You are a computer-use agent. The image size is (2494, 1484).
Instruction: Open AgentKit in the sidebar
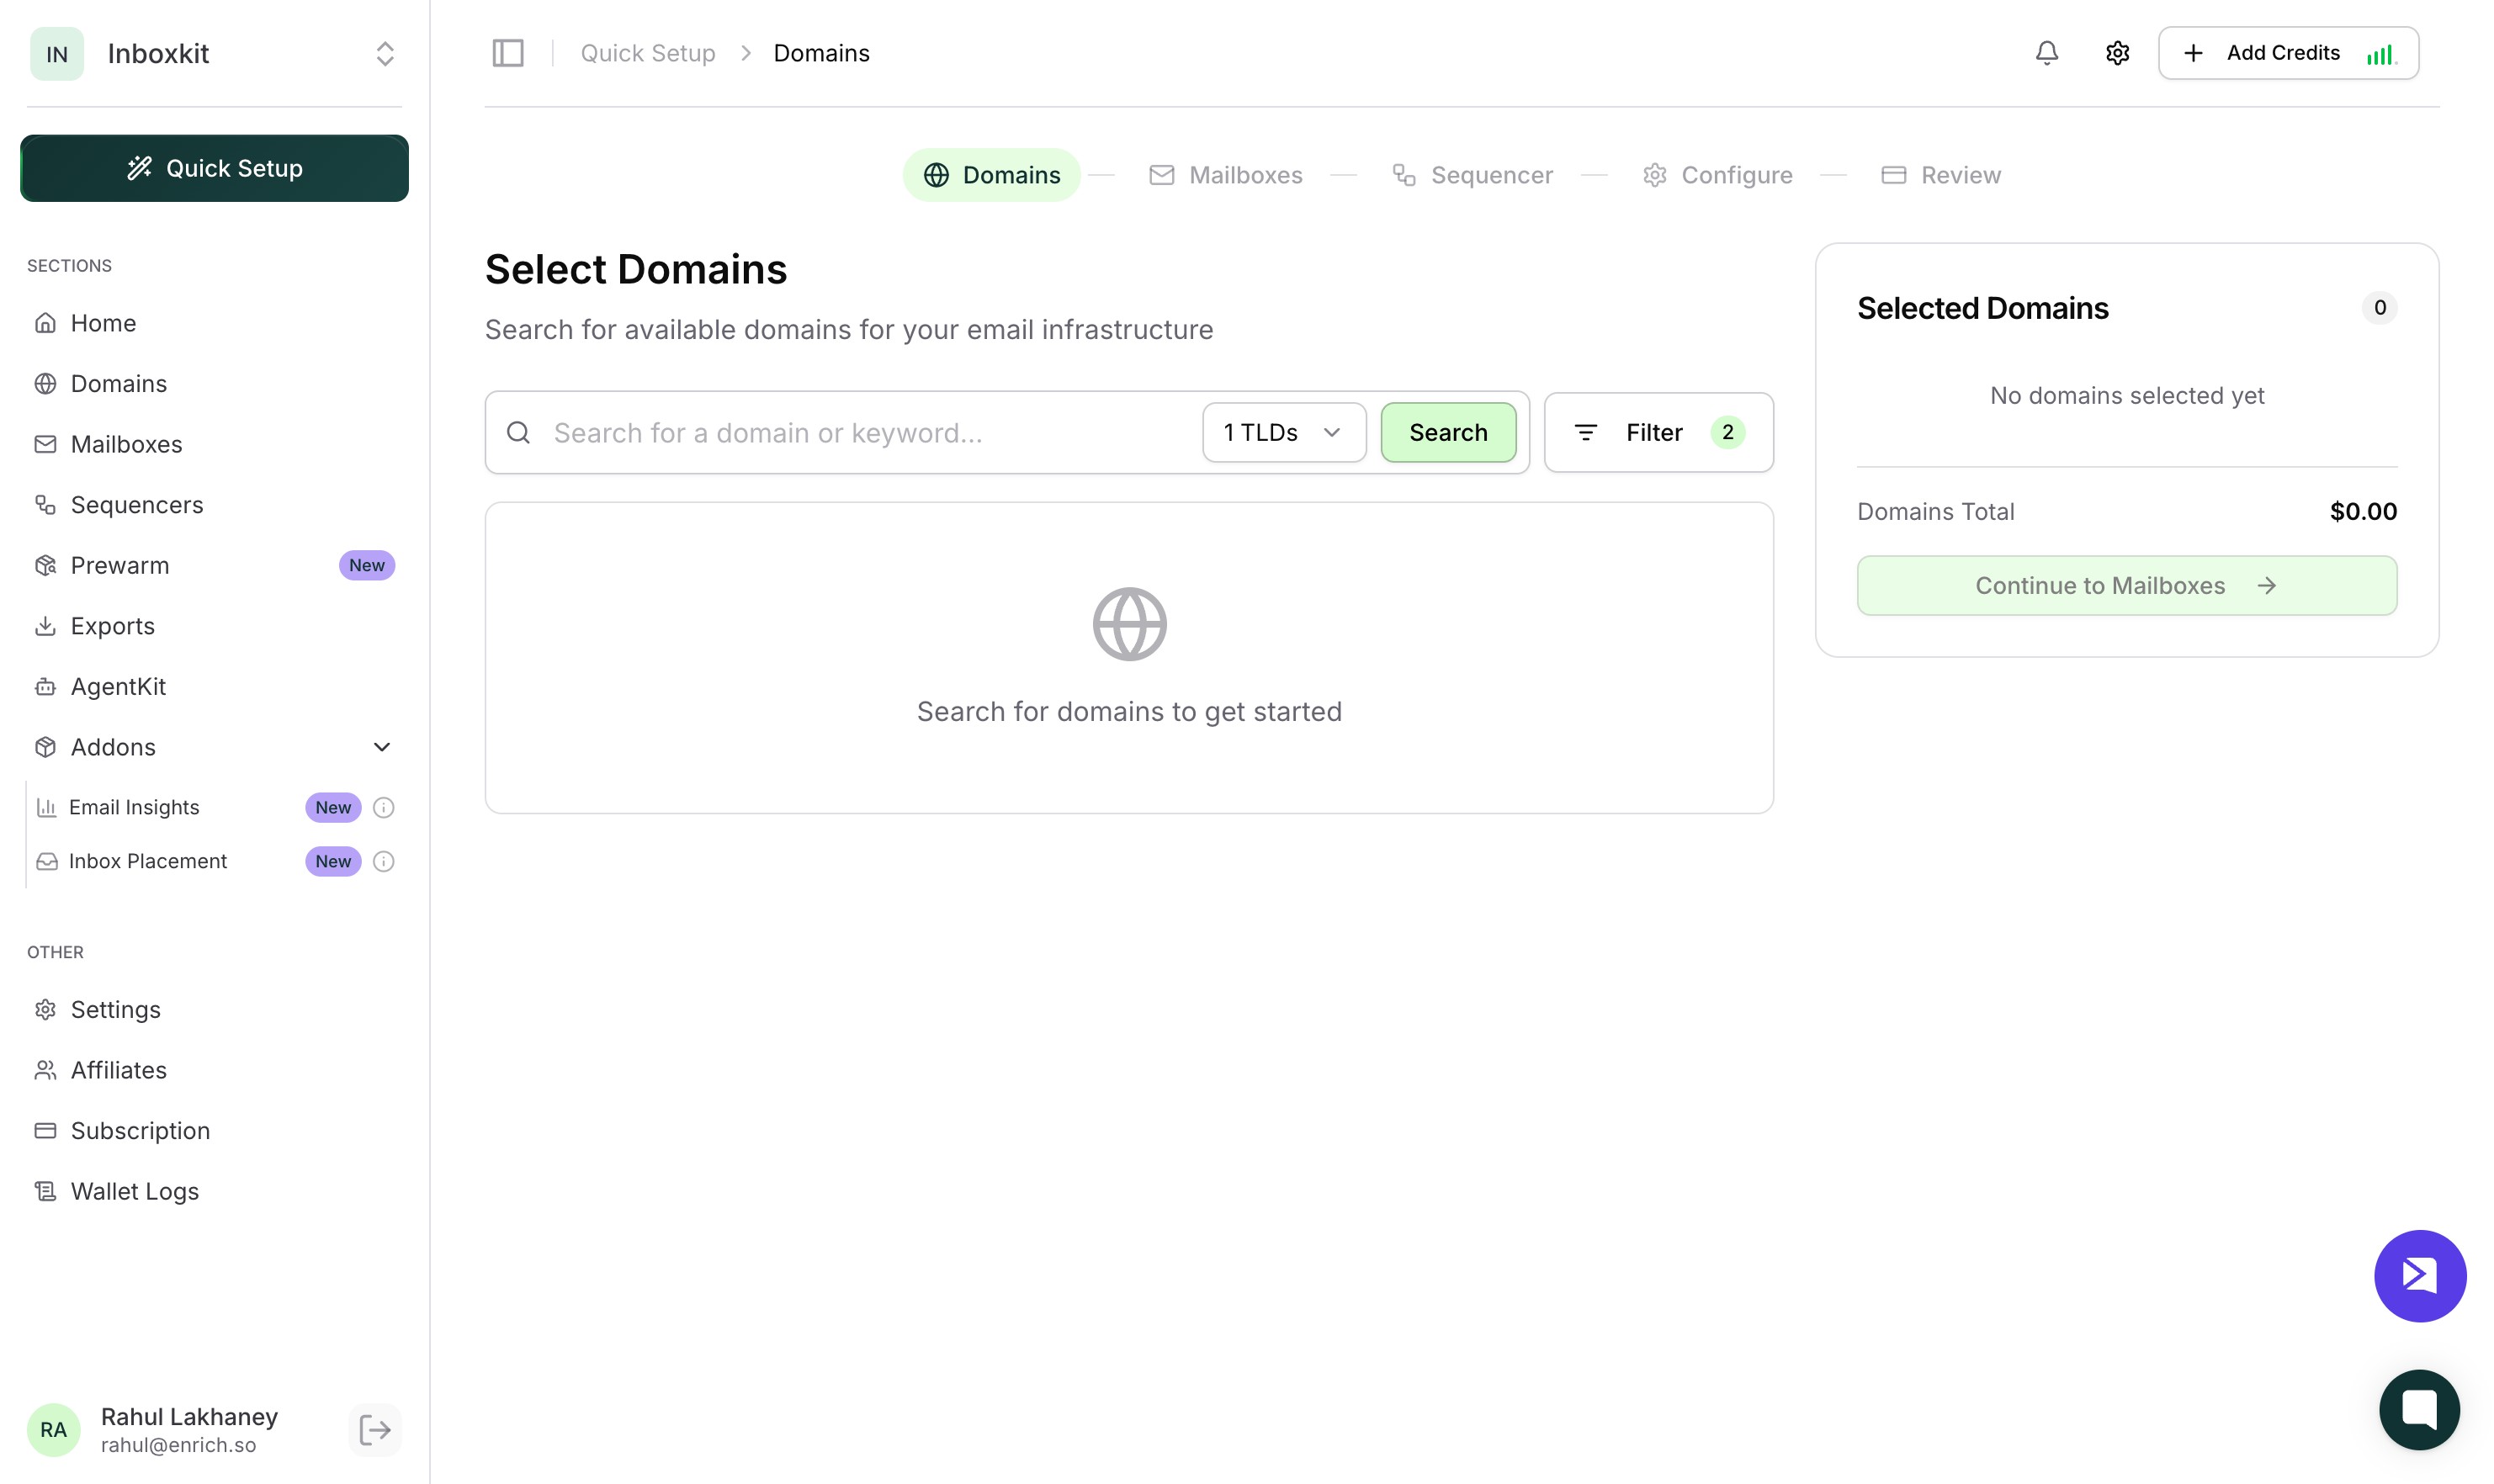coord(118,686)
